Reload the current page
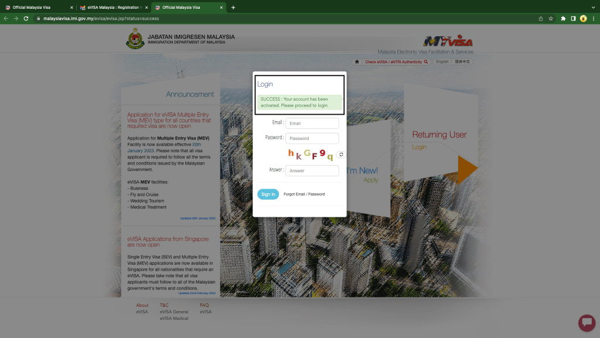This screenshot has width=600, height=338. [26, 18]
